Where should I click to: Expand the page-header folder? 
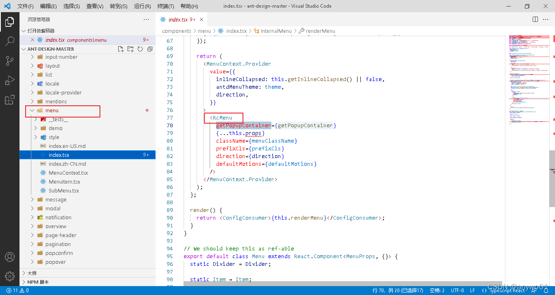pos(87,235)
